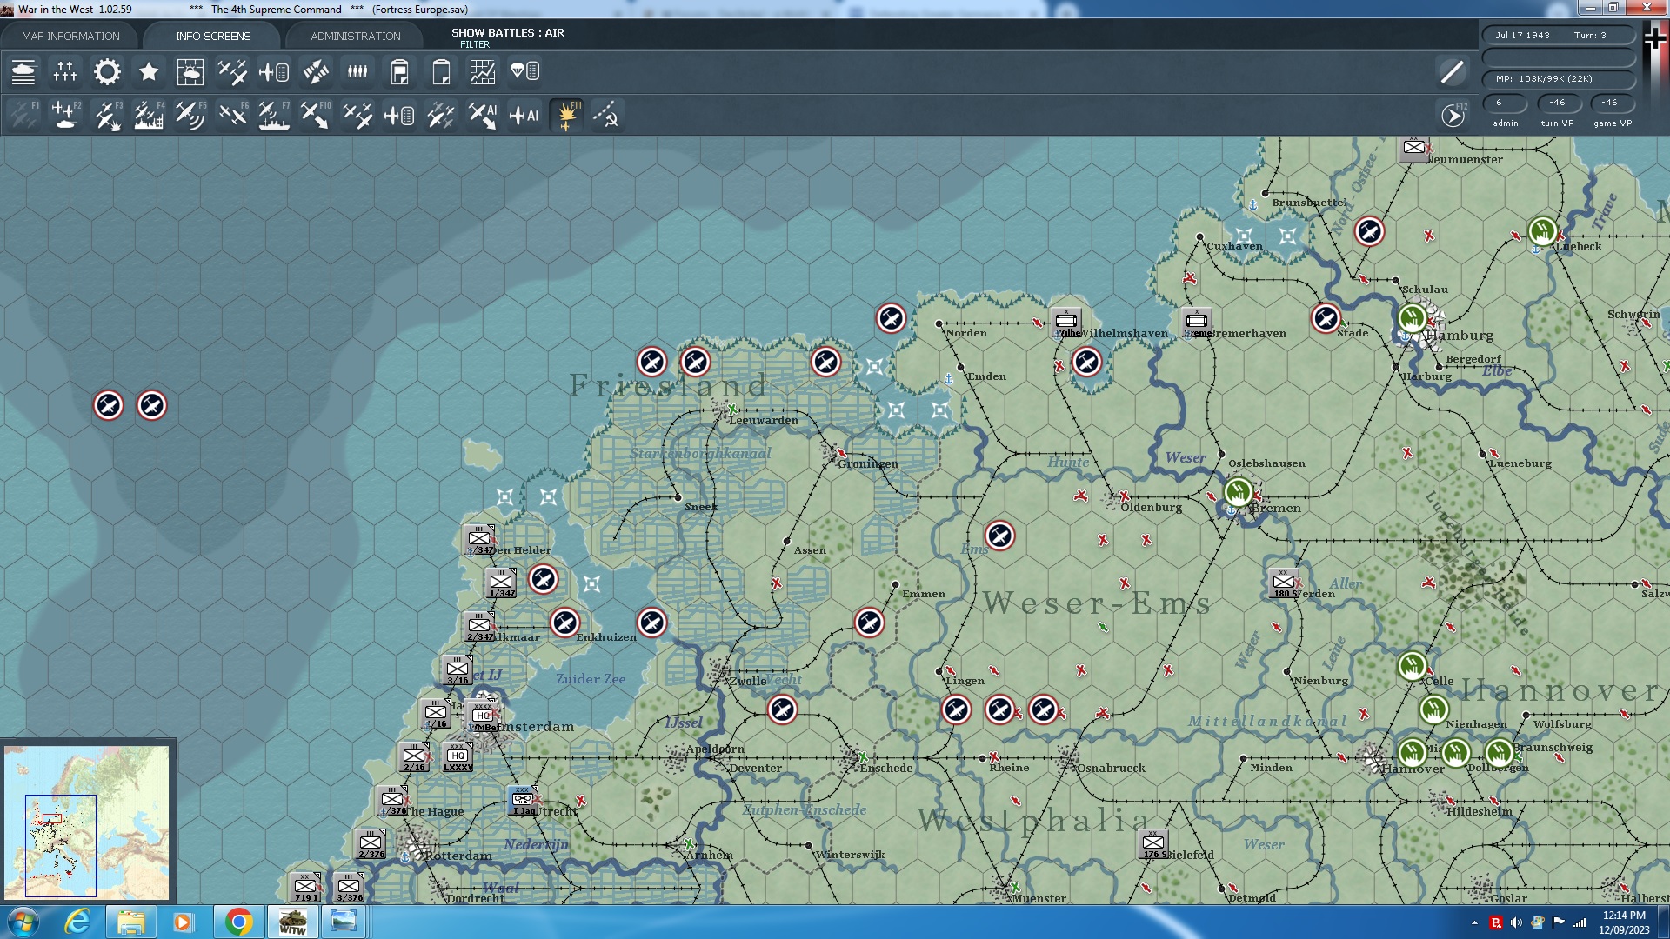The image size is (1670, 939).
Task: Open the order of battle tank icon
Action: point(23,72)
